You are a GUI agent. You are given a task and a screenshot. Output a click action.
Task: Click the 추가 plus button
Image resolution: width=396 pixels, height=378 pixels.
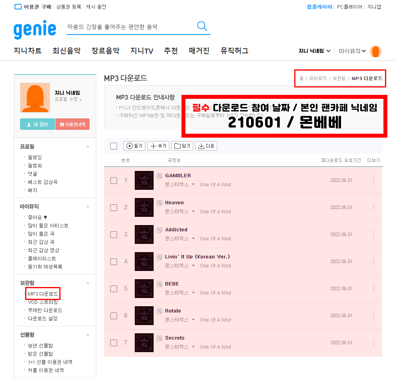tap(158, 146)
